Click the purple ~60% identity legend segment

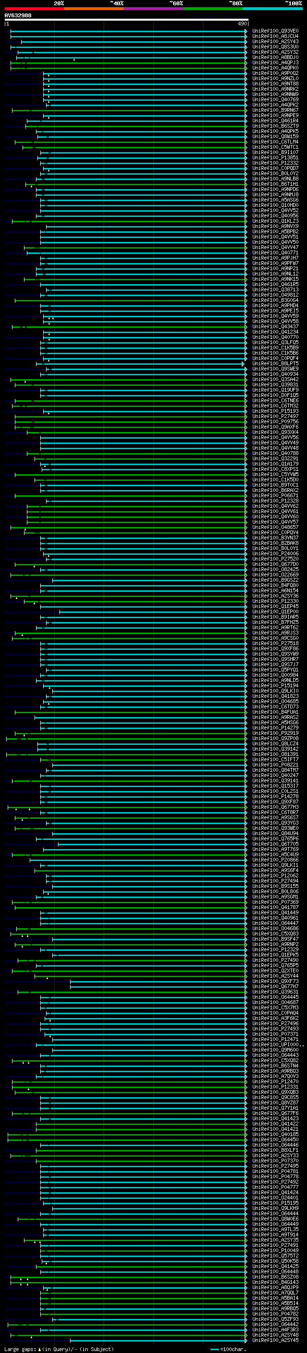[x=153, y=9]
